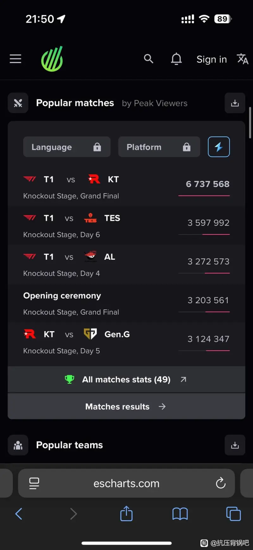Open the search magnifier icon
253x550 pixels.
click(148, 59)
